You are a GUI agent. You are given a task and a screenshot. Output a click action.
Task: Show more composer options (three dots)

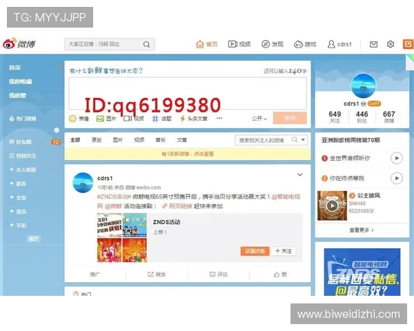pyautogui.click(x=219, y=118)
